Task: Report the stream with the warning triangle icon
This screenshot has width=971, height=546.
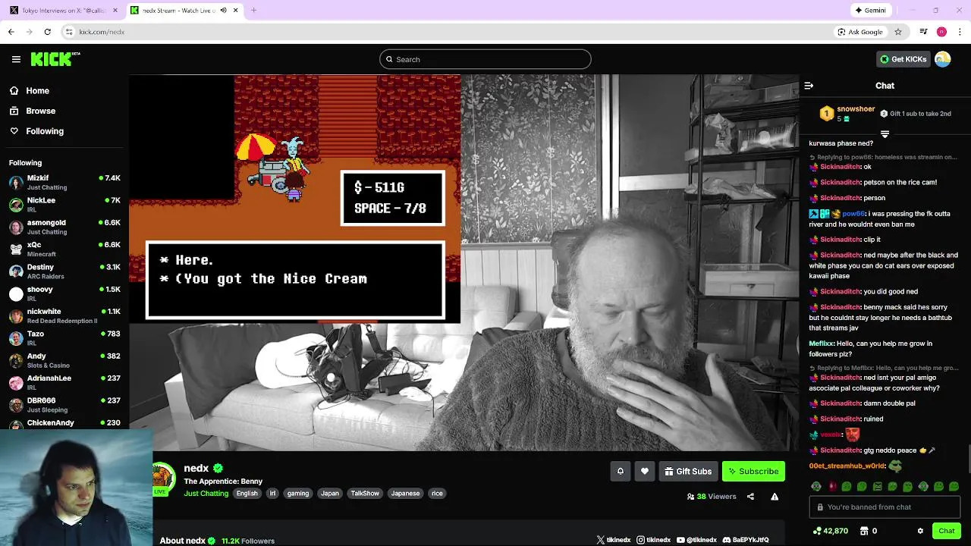Action: (775, 497)
